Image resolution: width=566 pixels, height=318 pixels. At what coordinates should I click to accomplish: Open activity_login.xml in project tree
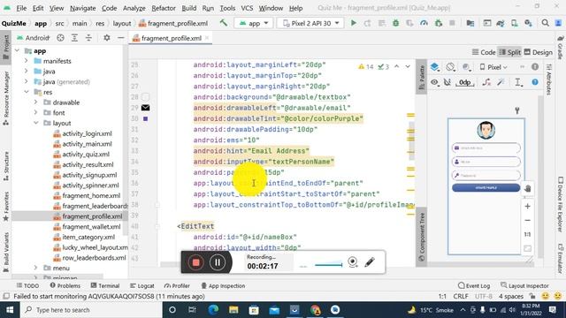pos(87,133)
